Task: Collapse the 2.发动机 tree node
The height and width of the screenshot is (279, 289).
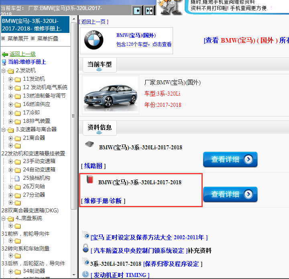Action: pos(3,71)
